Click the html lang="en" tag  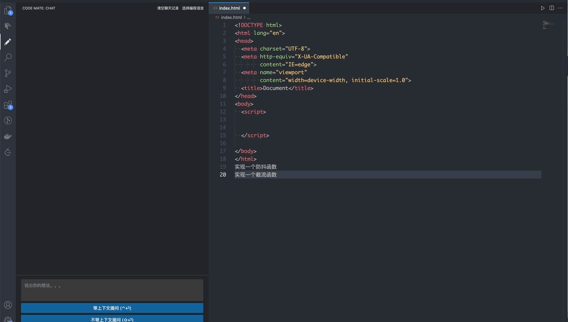click(x=260, y=33)
